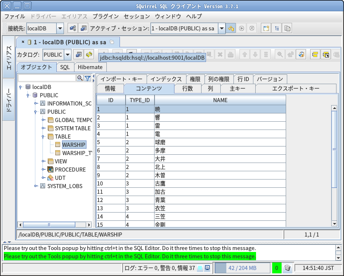Screen dimensions: 344x276
Task: Collapse the localDB root node
Action: pyautogui.click(x=20, y=87)
